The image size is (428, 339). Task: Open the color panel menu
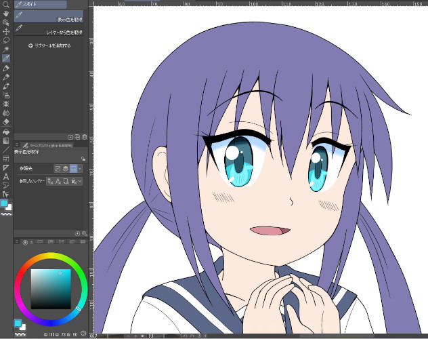pos(17,242)
